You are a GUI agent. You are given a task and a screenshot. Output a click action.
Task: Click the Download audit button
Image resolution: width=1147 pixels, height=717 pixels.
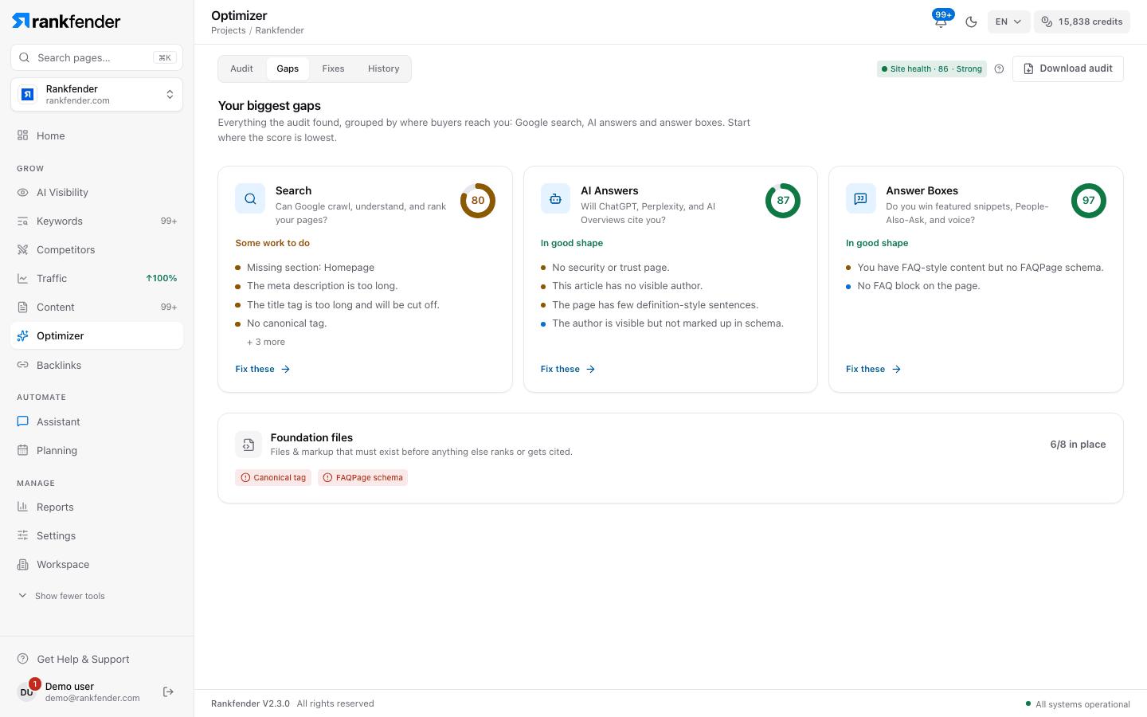point(1067,69)
